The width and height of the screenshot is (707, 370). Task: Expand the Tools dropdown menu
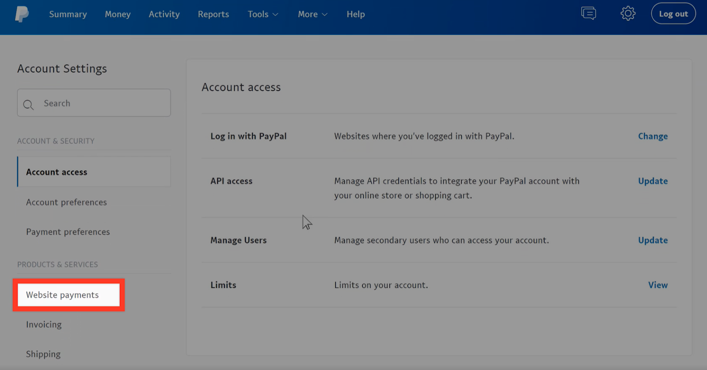[263, 14]
